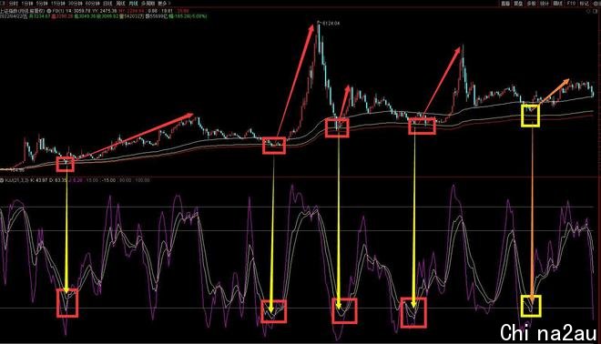Select the 画线 drawing tool button
This screenshot has height=344, width=601.
[558, 3]
